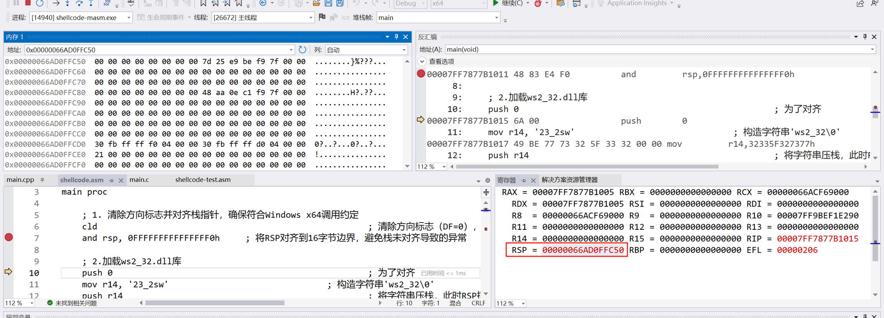Close the shellcode.asm tab
Screen dimensions: 884x318
click(121, 180)
